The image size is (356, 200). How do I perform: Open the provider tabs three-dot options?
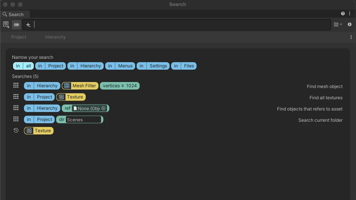pyautogui.click(x=351, y=37)
